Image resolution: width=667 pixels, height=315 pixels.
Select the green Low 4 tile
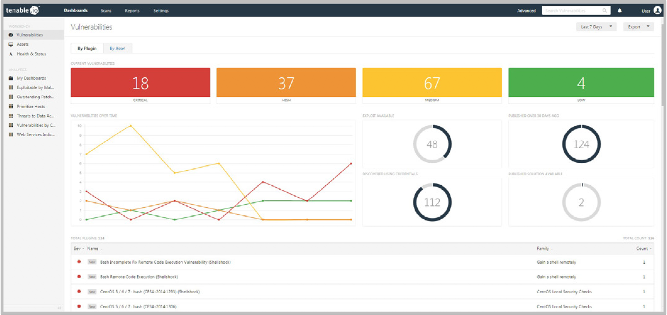point(581,83)
